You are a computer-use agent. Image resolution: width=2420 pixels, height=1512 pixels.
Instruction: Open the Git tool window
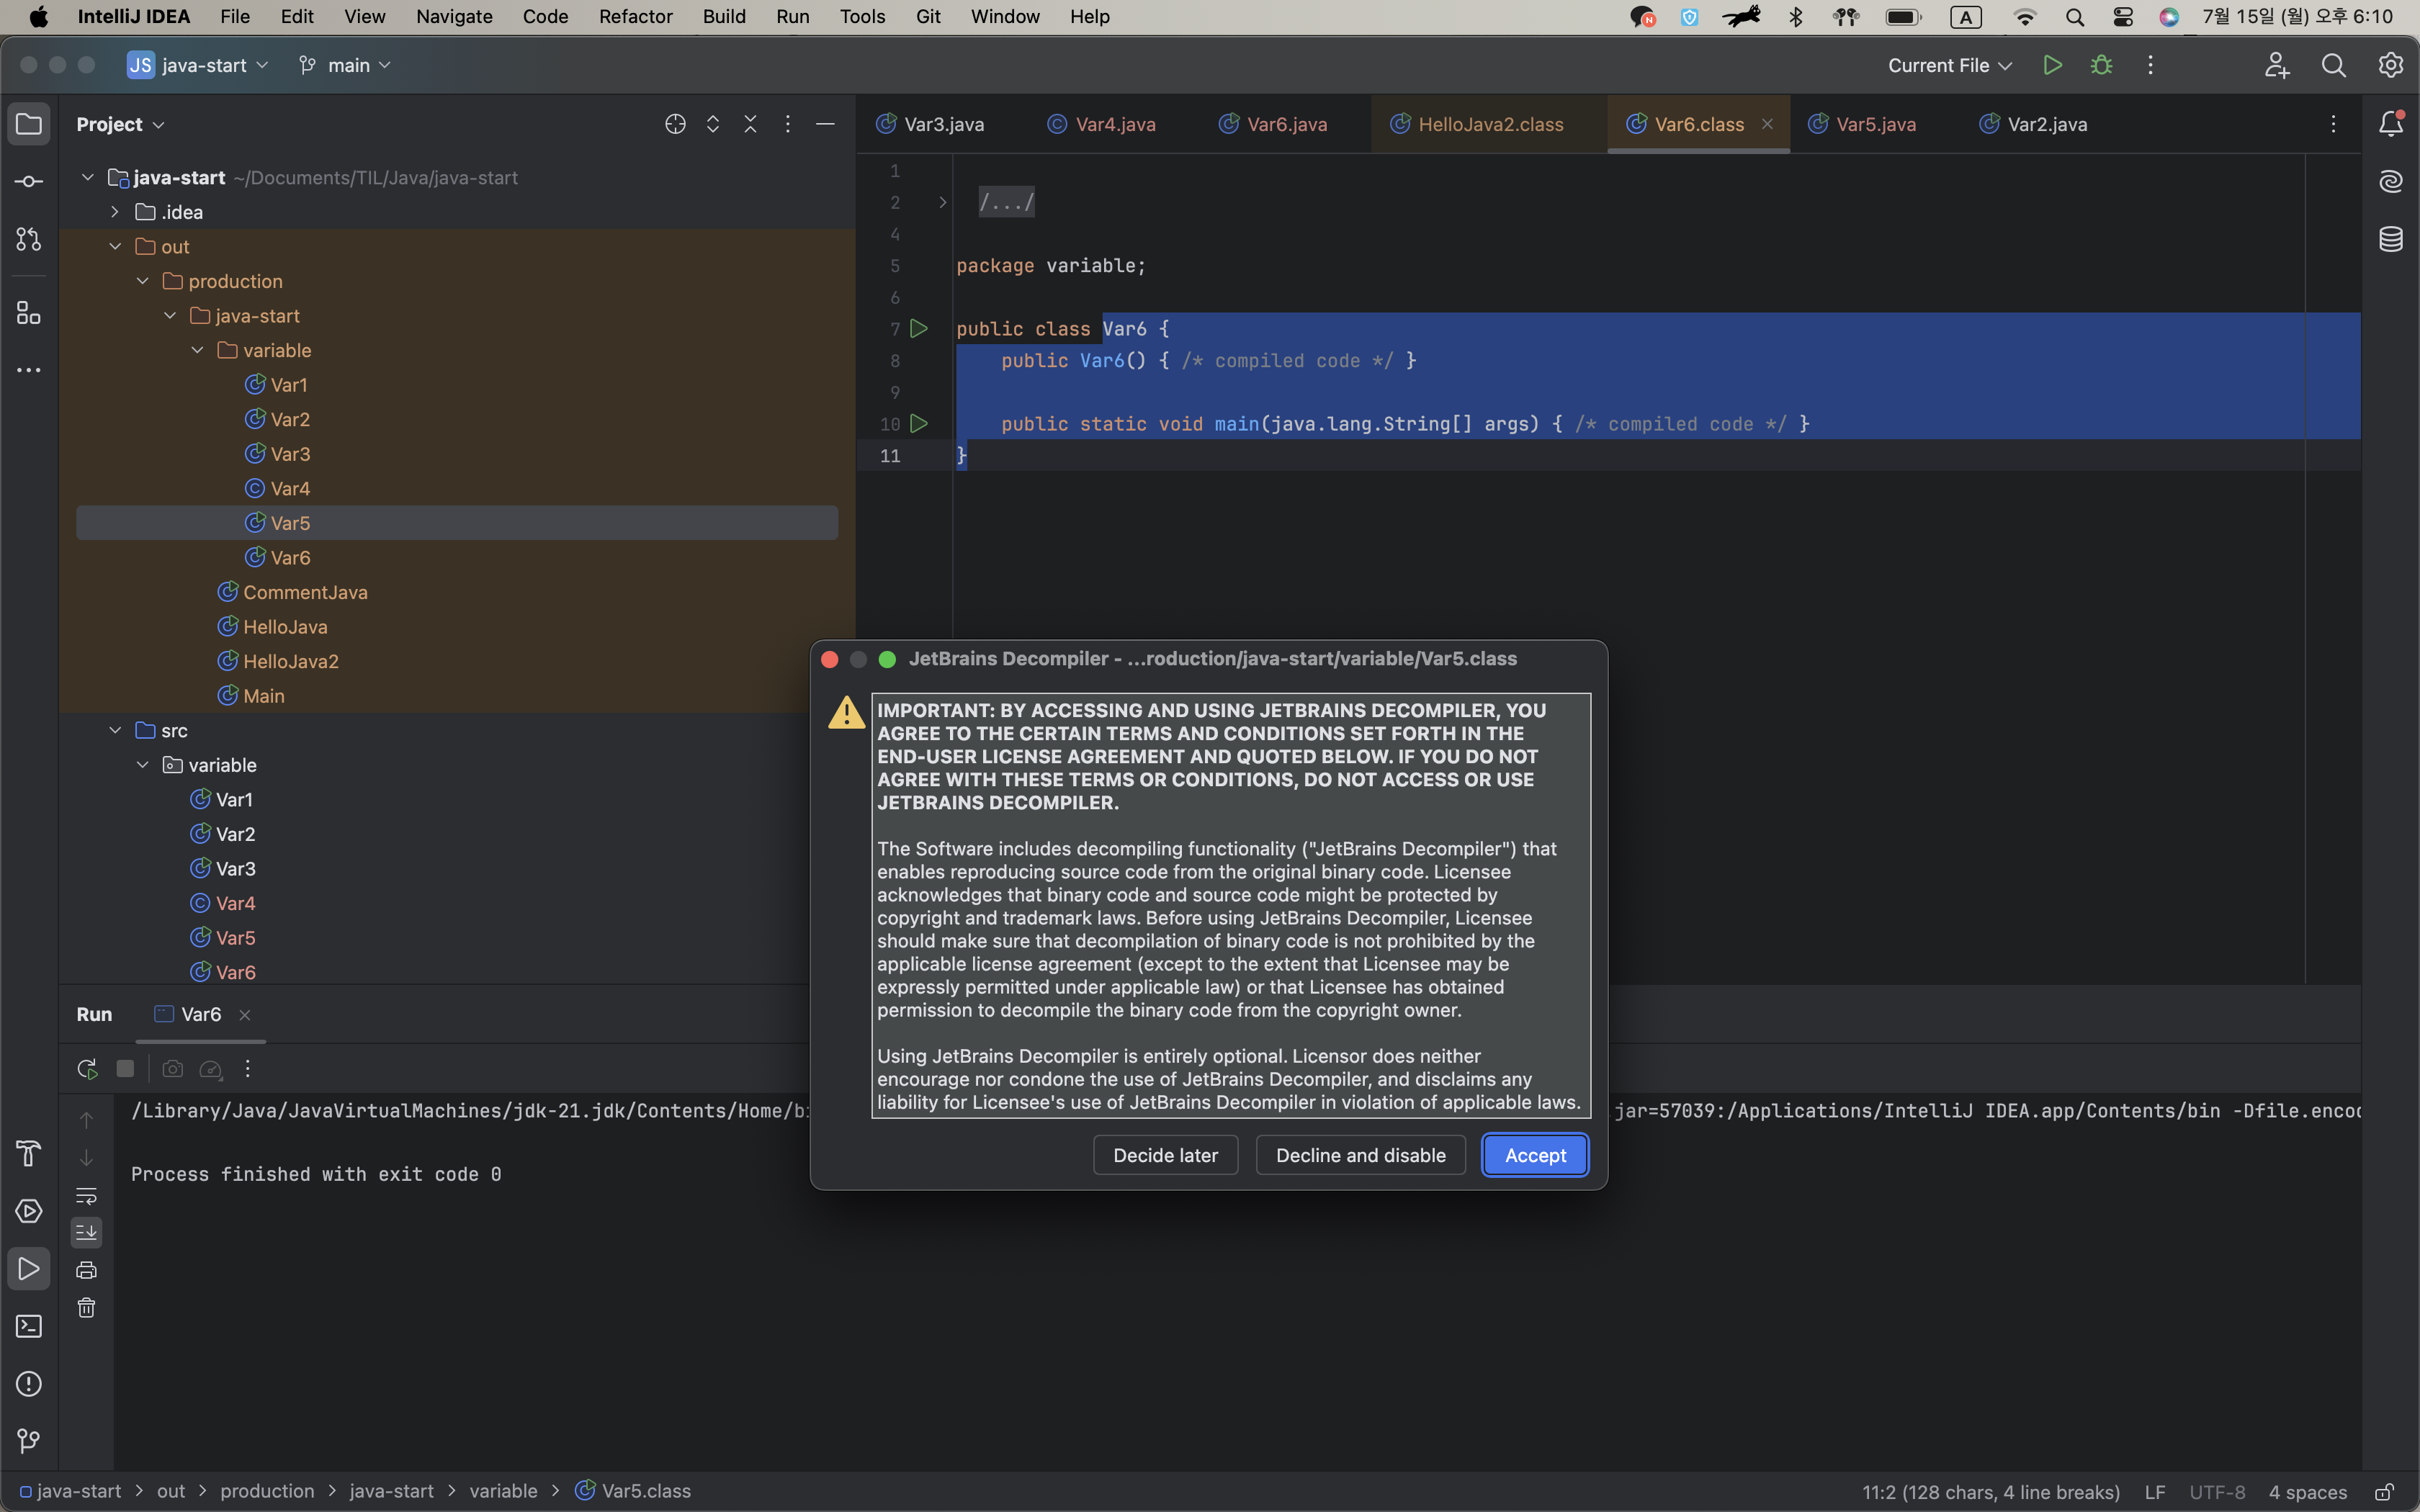click(x=29, y=1441)
